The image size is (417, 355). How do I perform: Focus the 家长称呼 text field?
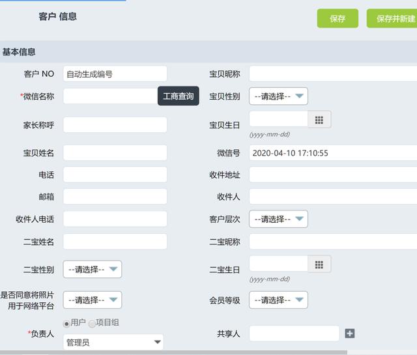click(x=115, y=124)
